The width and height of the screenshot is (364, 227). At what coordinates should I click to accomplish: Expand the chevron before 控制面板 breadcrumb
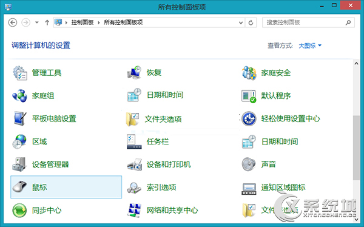coord(66,22)
